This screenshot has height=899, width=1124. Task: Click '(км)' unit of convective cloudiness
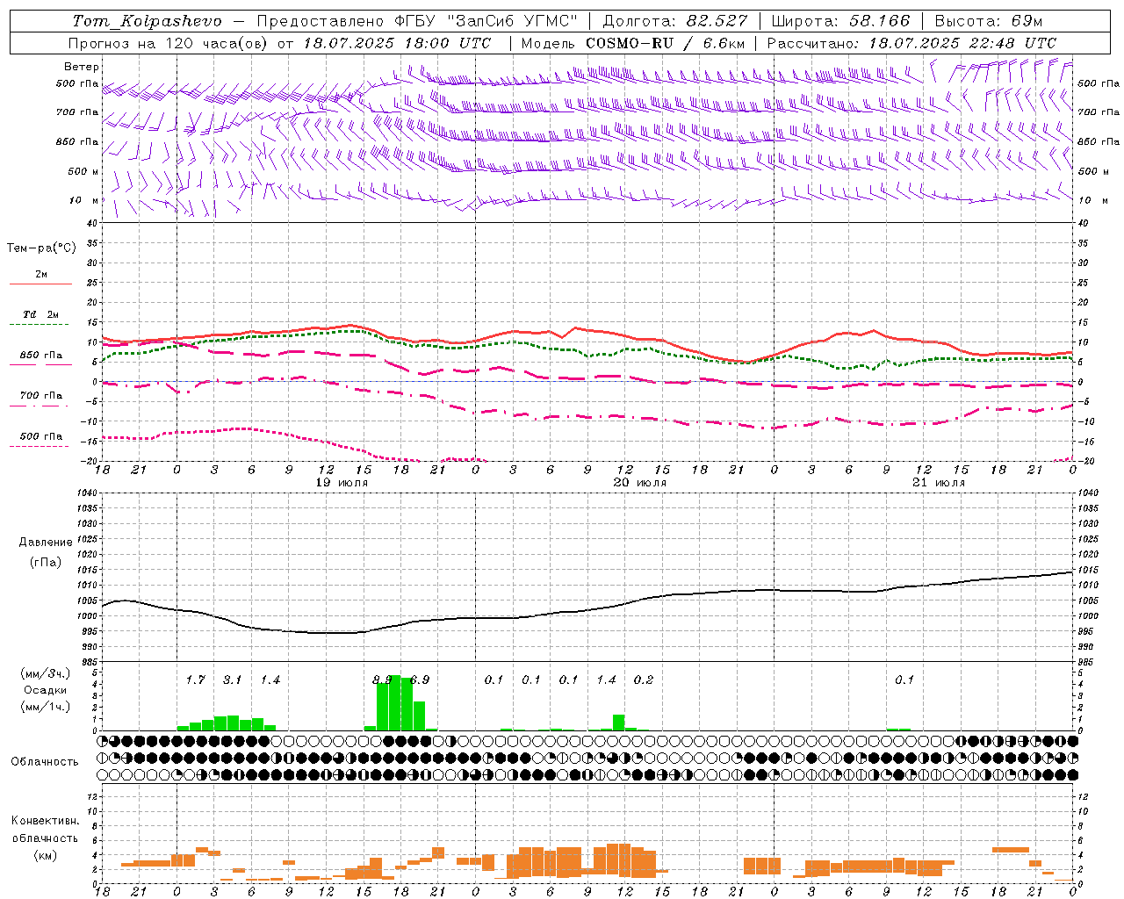[45, 855]
